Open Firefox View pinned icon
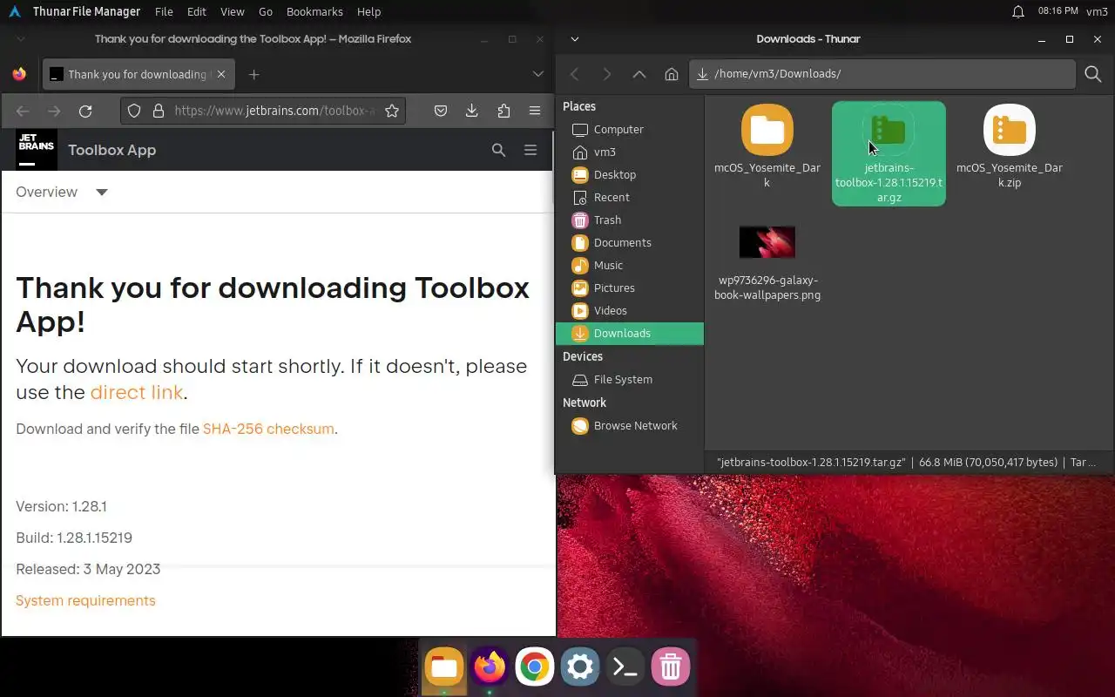Image resolution: width=1115 pixels, height=697 pixels. point(19,74)
